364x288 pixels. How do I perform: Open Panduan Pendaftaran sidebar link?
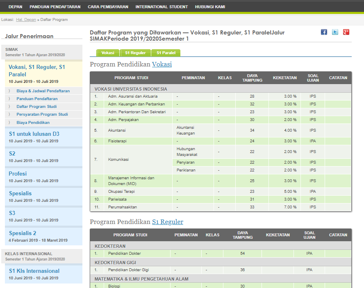37,99
